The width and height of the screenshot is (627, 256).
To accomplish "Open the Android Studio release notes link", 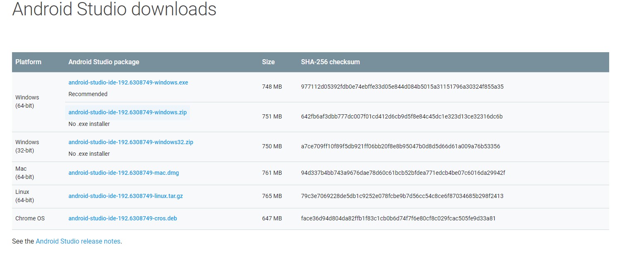I will point(78,241).
